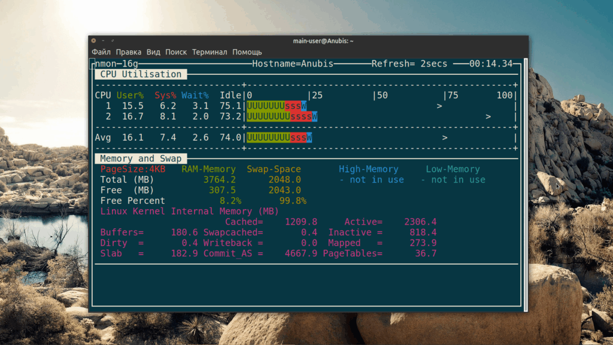The image size is (613, 345).
Task: Click the Swap-Space column heading
Action: (x=274, y=170)
